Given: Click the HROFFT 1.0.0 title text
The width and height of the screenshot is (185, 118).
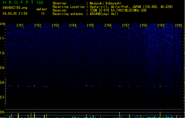Looking at the screenshot, I should [23, 2].
